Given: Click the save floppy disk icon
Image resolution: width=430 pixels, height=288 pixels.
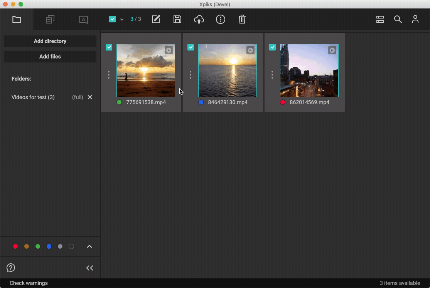Looking at the screenshot, I should [x=177, y=19].
